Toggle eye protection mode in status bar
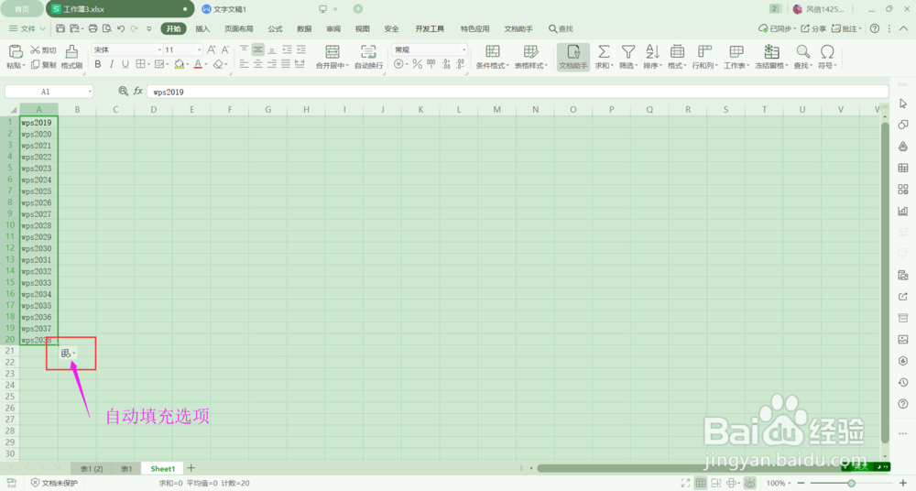Viewport: 916px width, 491px height. (749, 483)
